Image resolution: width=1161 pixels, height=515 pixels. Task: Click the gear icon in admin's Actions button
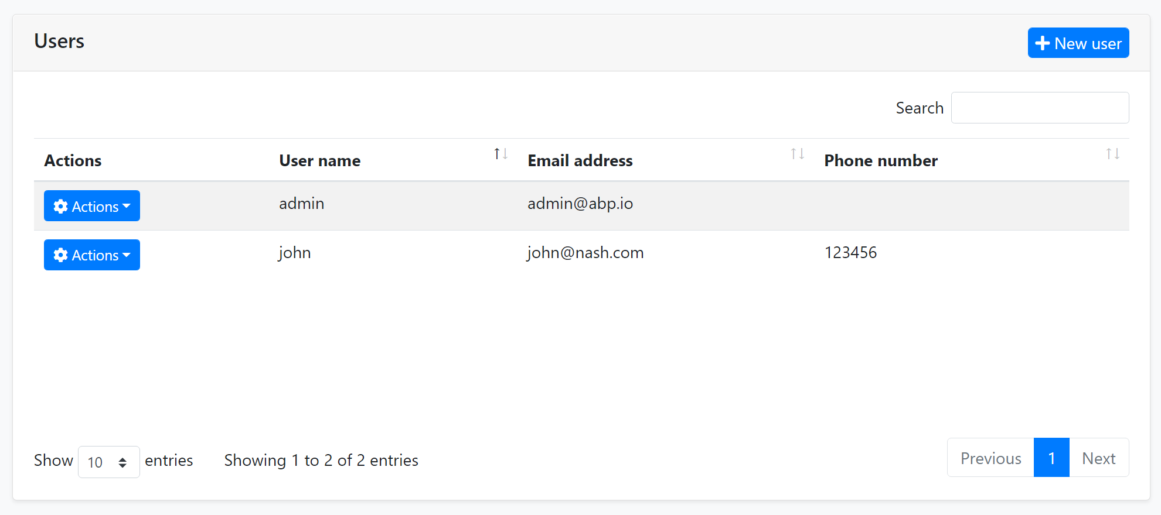coord(60,206)
